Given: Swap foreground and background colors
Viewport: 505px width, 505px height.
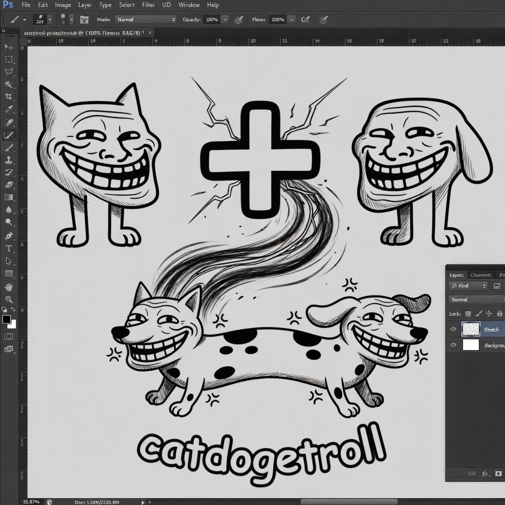Looking at the screenshot, I should (13, 310).
